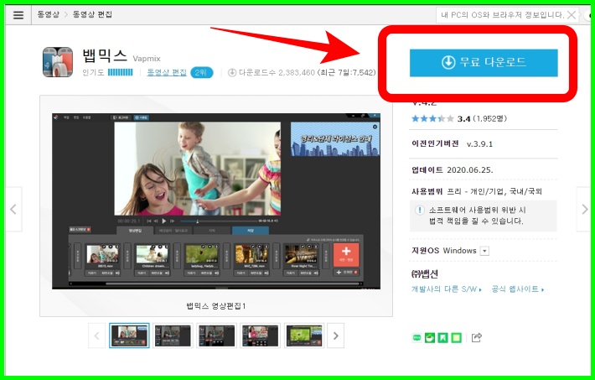
Task: Share to Naver cafe cup icon
Action: click(430, 337)
